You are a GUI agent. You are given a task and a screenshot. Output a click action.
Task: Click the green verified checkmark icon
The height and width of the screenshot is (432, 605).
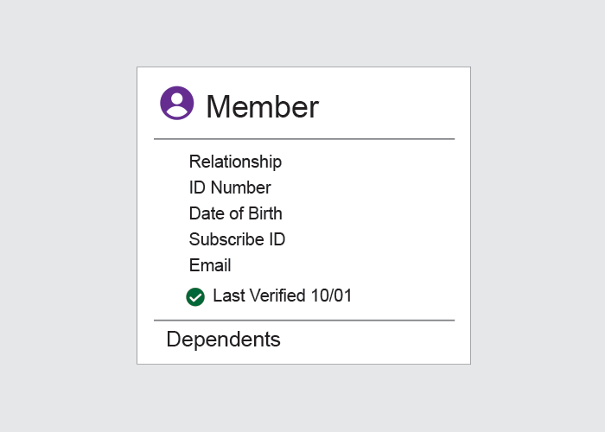pyautogui.click(x=195, y=297)
